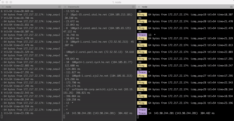The width and height of the screenshot is (234, 121).
Task: Click the Trace label on the hop 14 line
Action: pyautogui.click(x=142, y=113)
